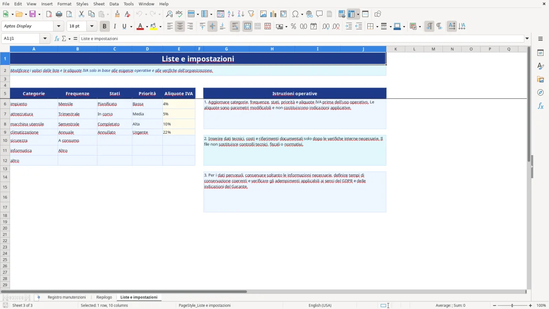Click the Export as PDF icon
The image size is (549, 309).
coord(49,14)
